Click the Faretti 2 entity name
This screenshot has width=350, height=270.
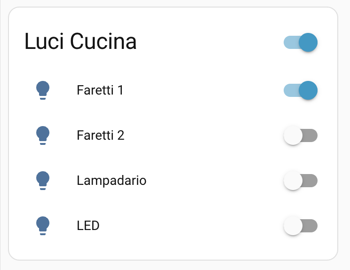[100, 135]
